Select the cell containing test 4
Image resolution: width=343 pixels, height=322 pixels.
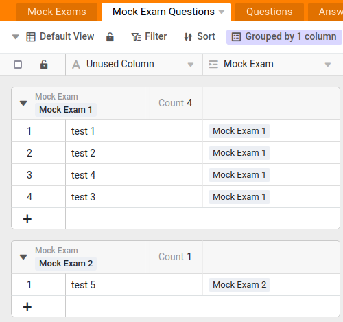134,175
